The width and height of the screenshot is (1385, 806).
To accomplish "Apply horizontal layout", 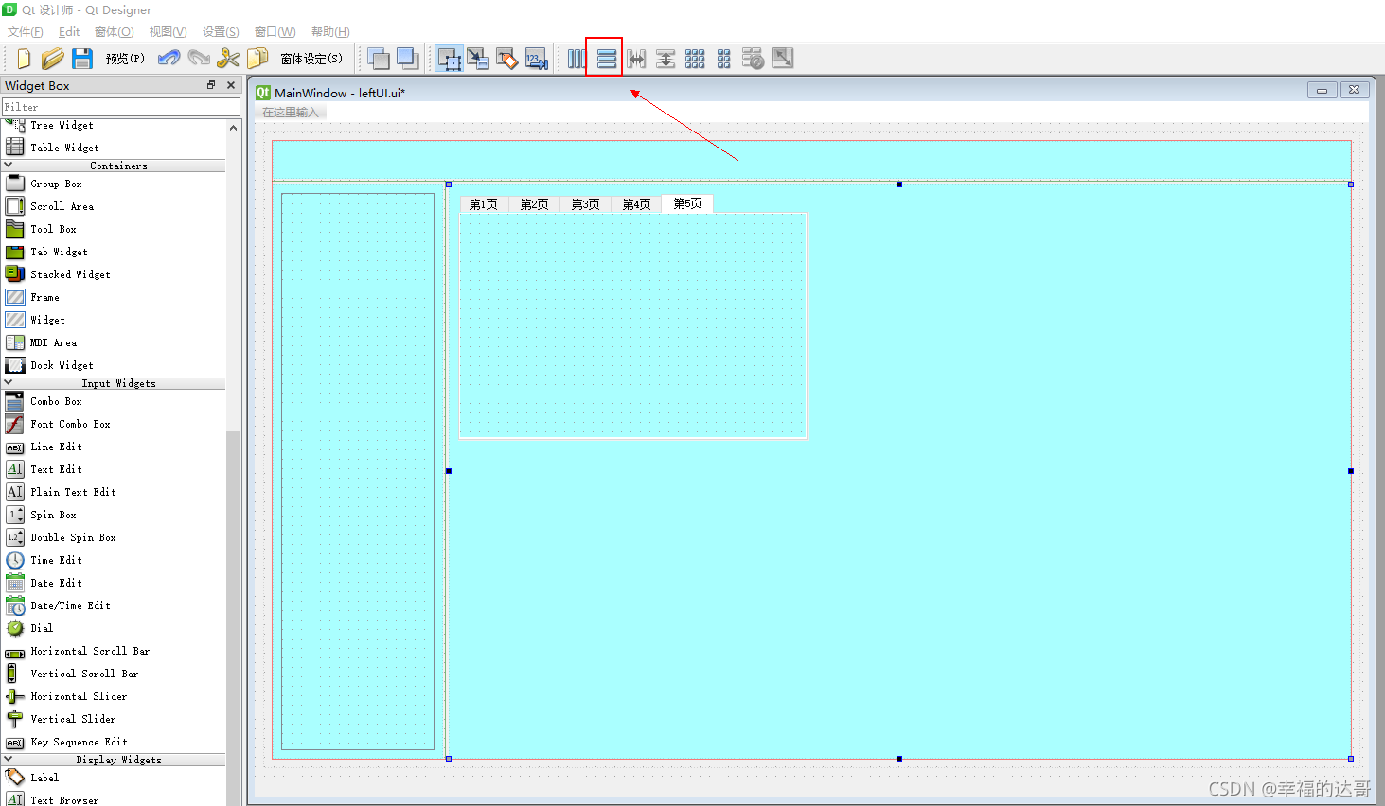I will click(x=577, y=59).
